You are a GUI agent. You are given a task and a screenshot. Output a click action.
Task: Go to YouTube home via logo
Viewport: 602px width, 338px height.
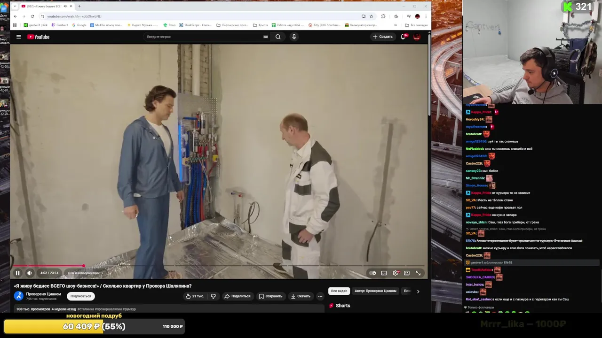[38, 37]
